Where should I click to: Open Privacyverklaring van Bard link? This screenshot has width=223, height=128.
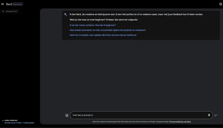[x=180, y=122]
